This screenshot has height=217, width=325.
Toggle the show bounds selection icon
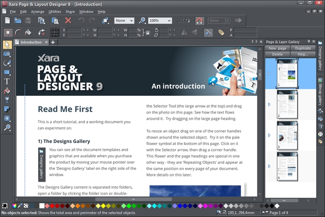[8, 32]
